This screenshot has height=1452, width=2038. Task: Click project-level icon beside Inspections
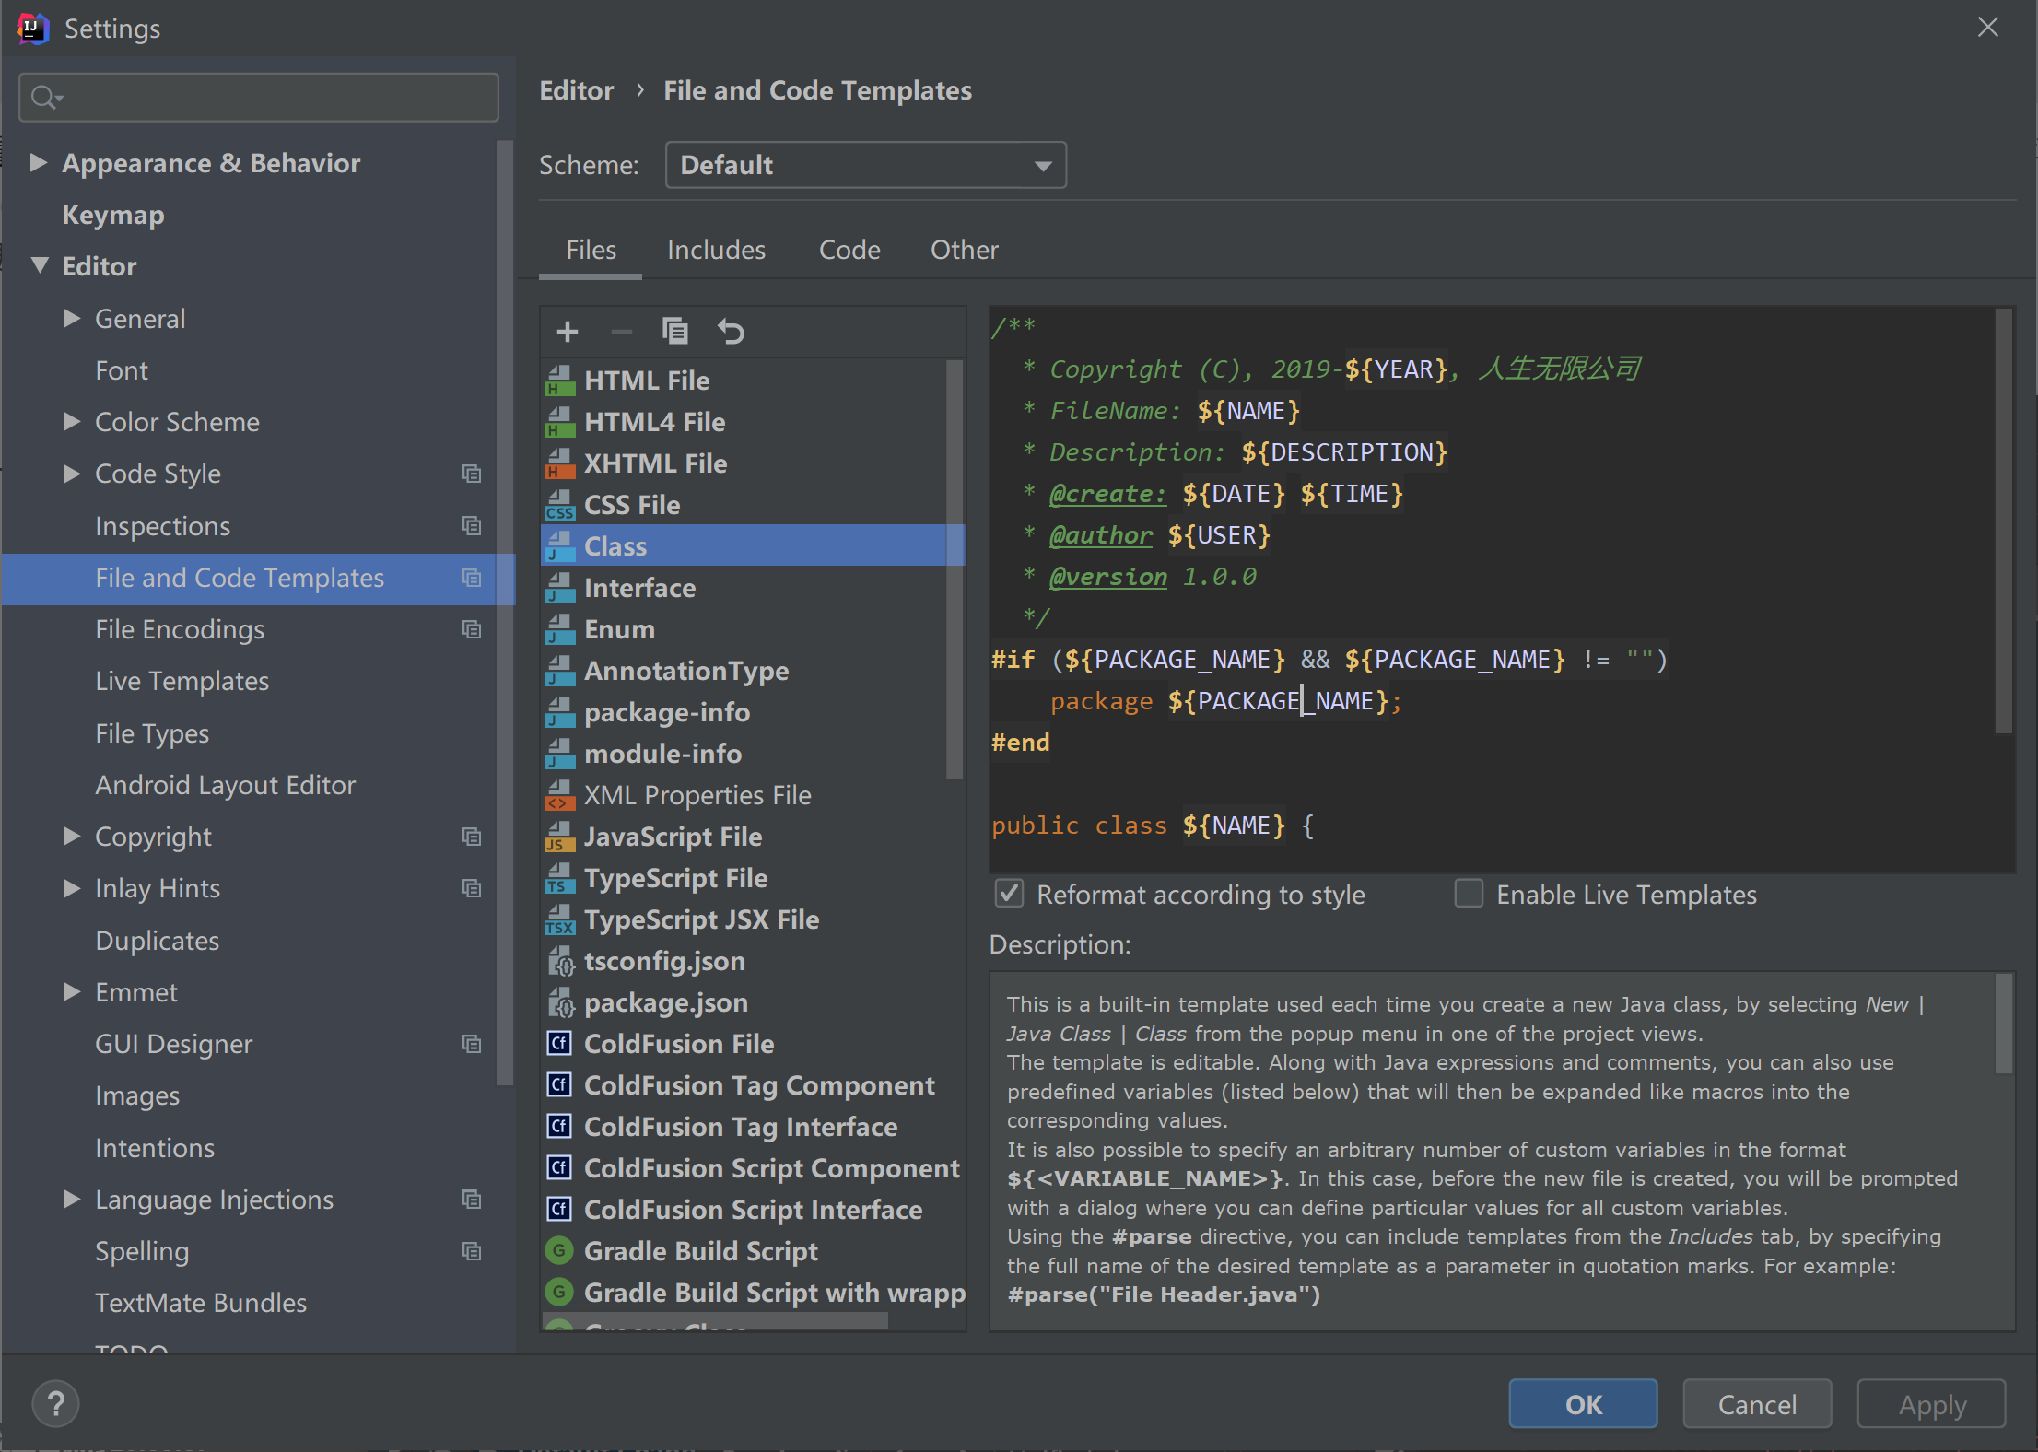tap(471, 526)
